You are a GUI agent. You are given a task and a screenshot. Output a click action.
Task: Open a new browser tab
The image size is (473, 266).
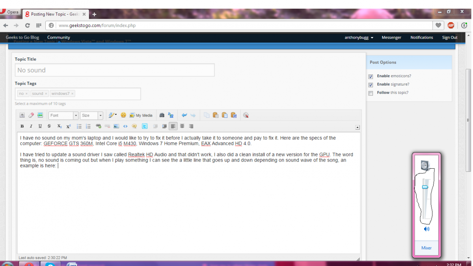coord(94,15)
